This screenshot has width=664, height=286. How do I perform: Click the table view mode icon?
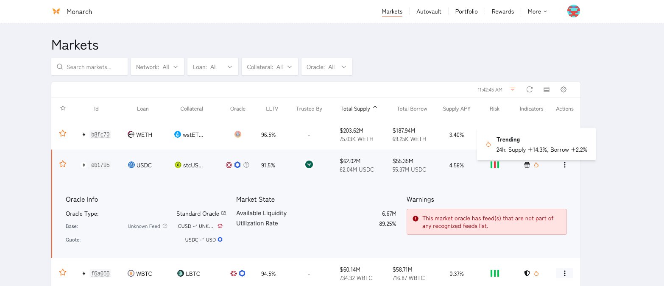[547, 89]
